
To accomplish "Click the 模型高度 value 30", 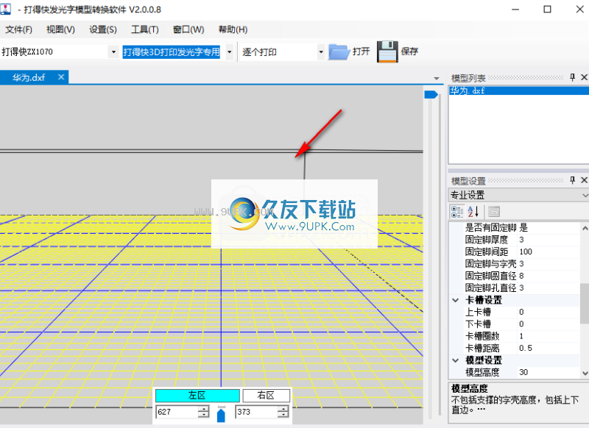I will [549, 372].
